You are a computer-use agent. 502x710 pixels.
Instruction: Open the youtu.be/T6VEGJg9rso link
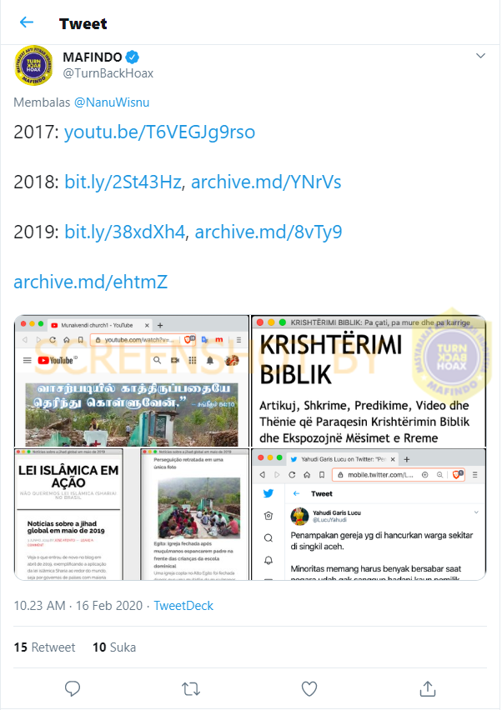pos(159,132)
